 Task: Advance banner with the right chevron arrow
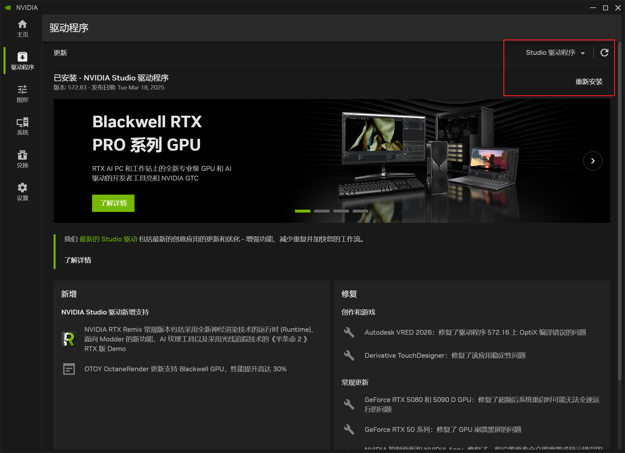pos(593,161)
